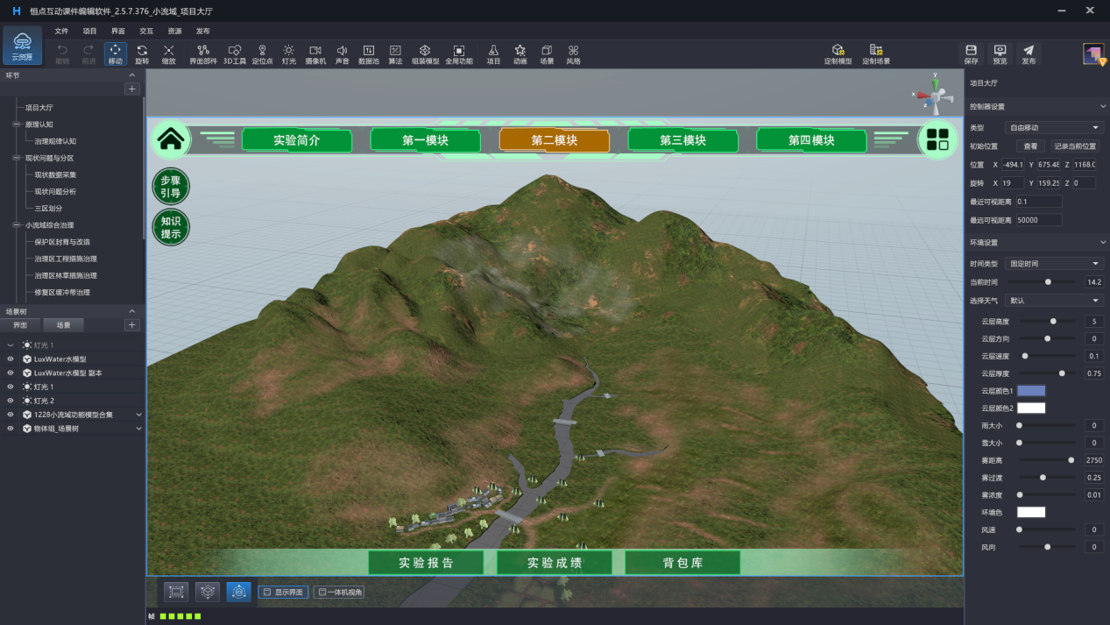This screenshot has height=625, width=1110.
Task: Click the 发布 (publish) paper-plane icon
Action: (x=1029, y=54)
